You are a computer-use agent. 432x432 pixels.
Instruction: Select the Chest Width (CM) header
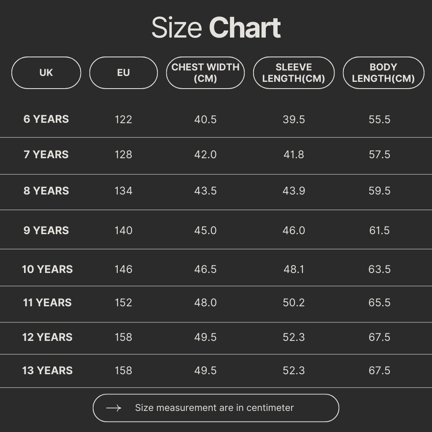[x=205, y=73]
